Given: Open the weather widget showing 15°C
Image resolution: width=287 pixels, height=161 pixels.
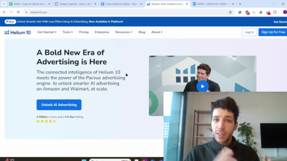Looking at the screenshot, I should pyautogui.click(x=10, y=160).
